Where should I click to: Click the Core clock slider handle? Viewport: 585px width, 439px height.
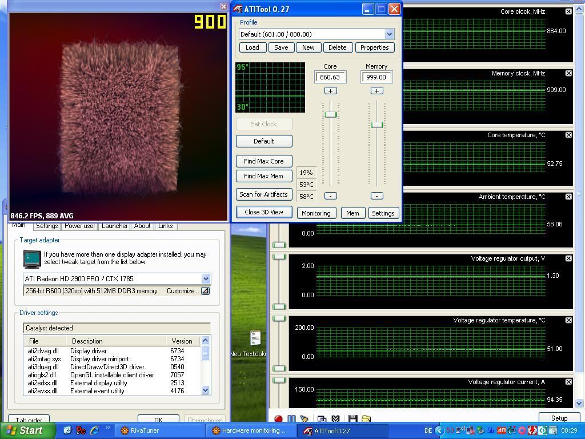[331, 114]
